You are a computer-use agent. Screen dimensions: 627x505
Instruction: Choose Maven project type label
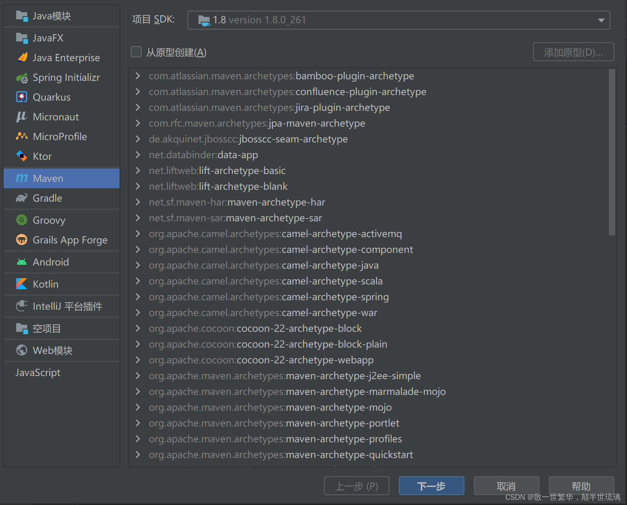[x=48, y=178]
